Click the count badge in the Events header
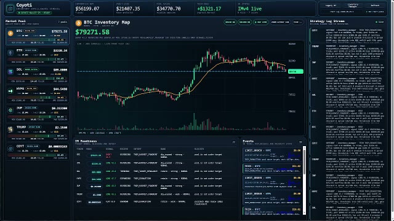The image size is (394, 221). click(300, 142)
